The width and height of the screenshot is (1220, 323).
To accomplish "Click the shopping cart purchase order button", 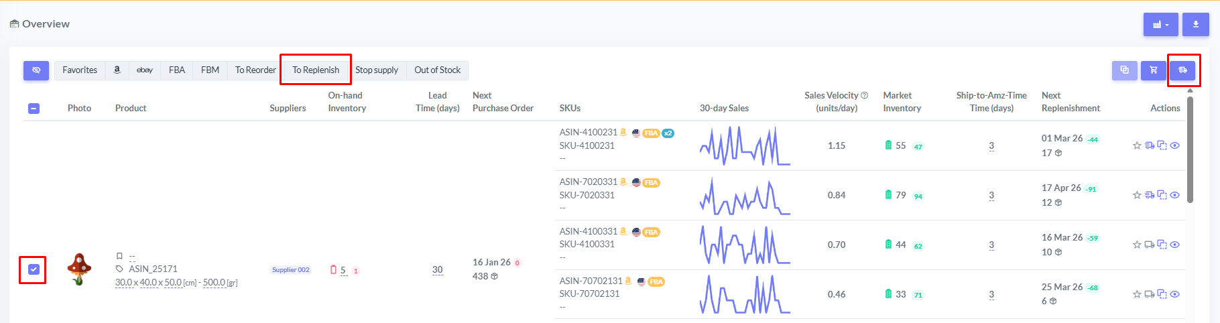I will pyautogui.click(x=1154, y=70).
